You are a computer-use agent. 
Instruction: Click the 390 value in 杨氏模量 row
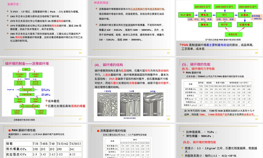36,149
